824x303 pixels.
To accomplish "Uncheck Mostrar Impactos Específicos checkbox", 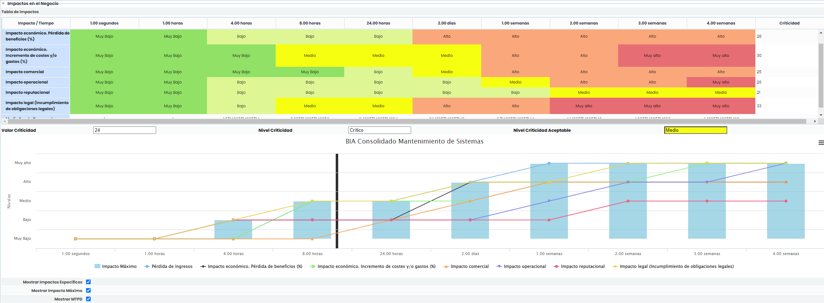I will point(89,282).
